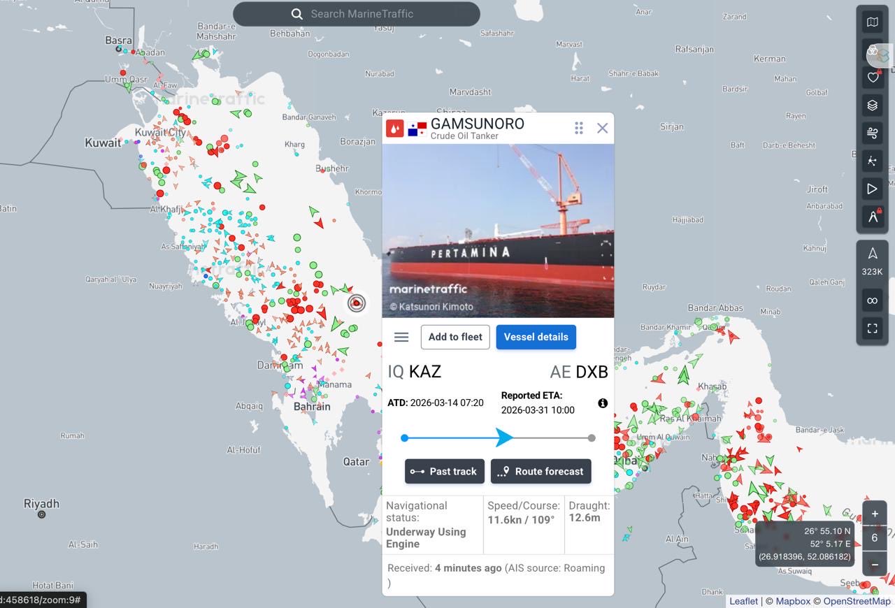
Task: Click the Reported ETA info icon
Action: point(603,403)
